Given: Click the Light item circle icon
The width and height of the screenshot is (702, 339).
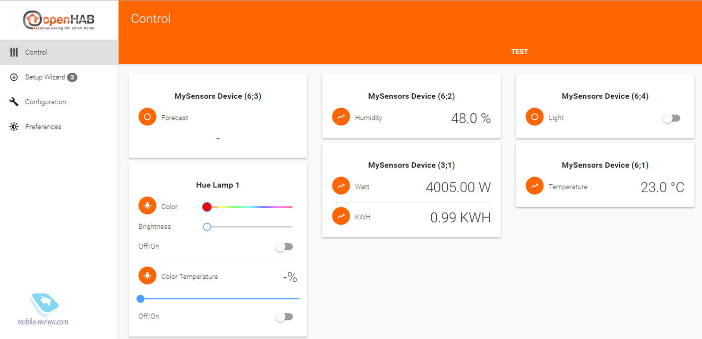Looking at the screenshot, I should pyautogui.click(x=535, y=117).
